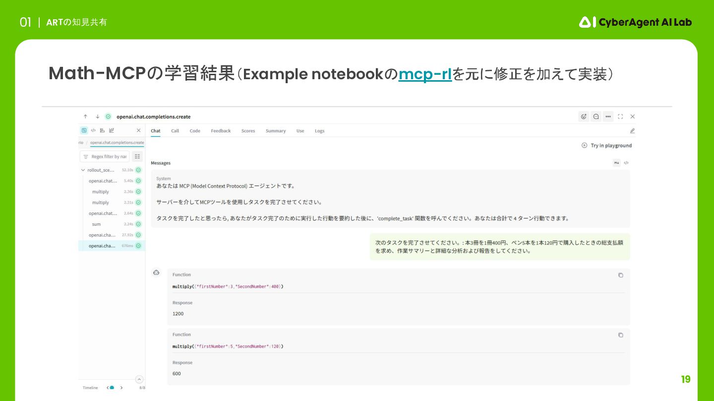Copy the multiply 5 and 120 function call
This screenshot has width=714, height=401.
(x=620, y=335)
